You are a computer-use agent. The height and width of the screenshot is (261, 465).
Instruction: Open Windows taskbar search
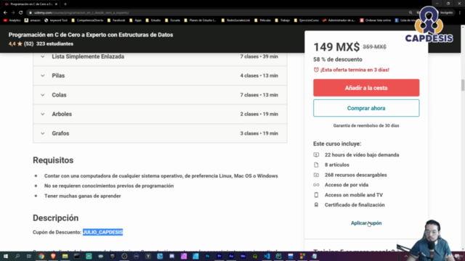[x=17, y=256]
